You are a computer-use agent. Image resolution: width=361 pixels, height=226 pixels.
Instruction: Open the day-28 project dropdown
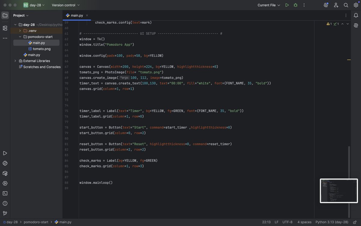34,5
